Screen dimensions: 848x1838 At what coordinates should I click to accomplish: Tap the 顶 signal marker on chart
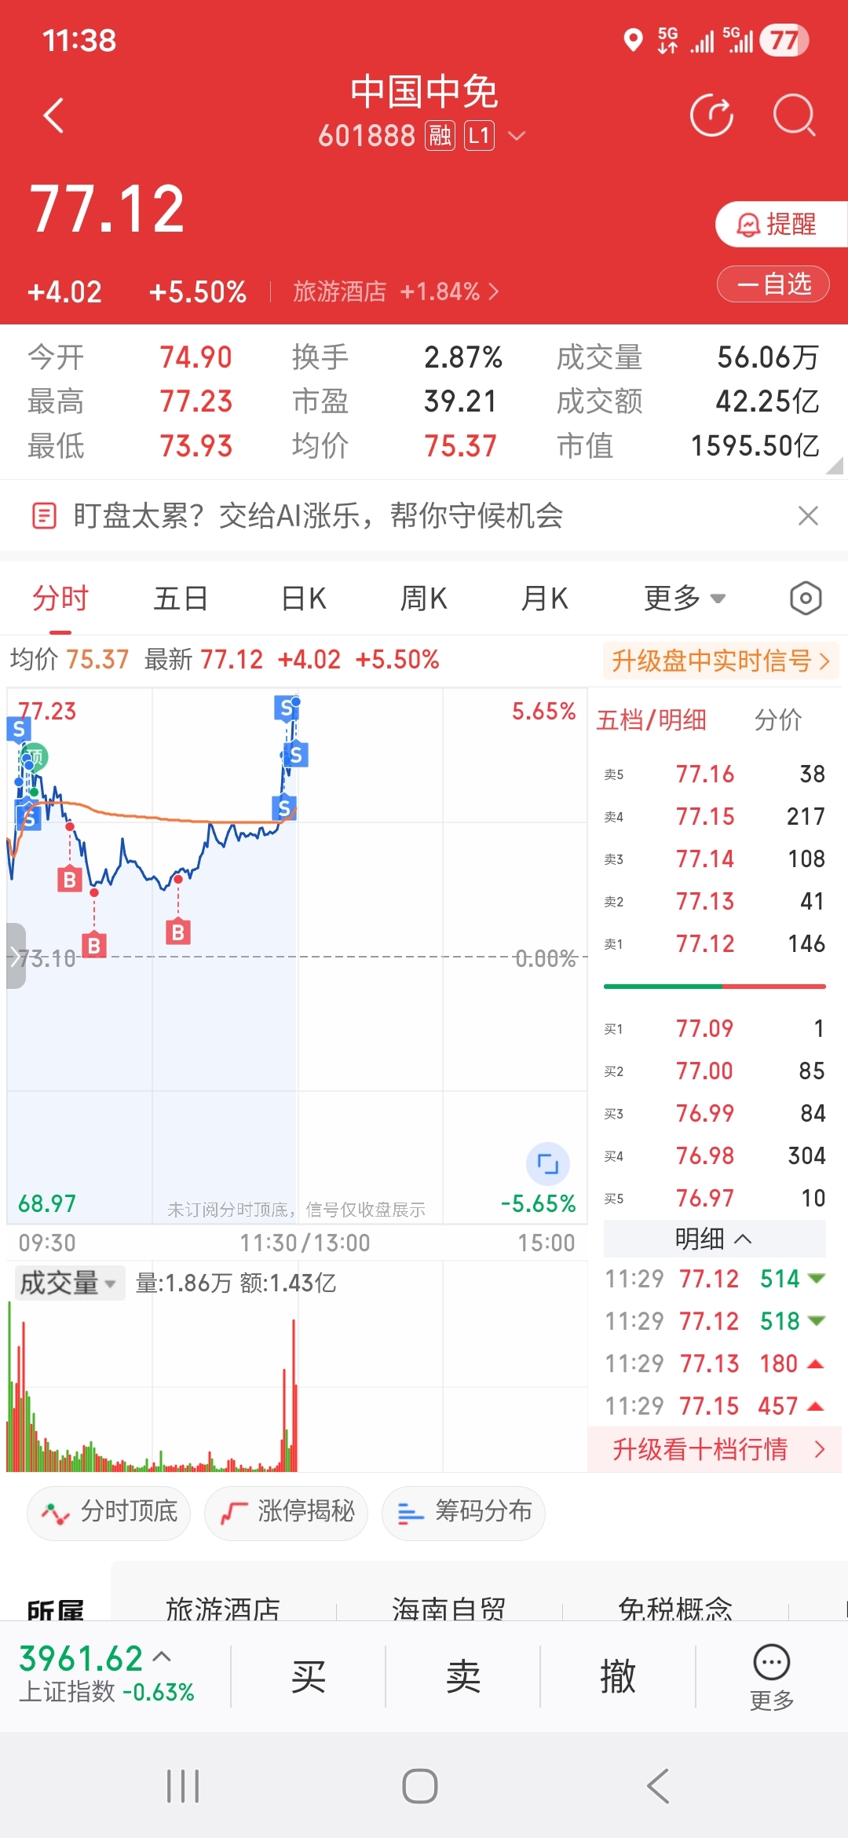click(x=35, y=757)
